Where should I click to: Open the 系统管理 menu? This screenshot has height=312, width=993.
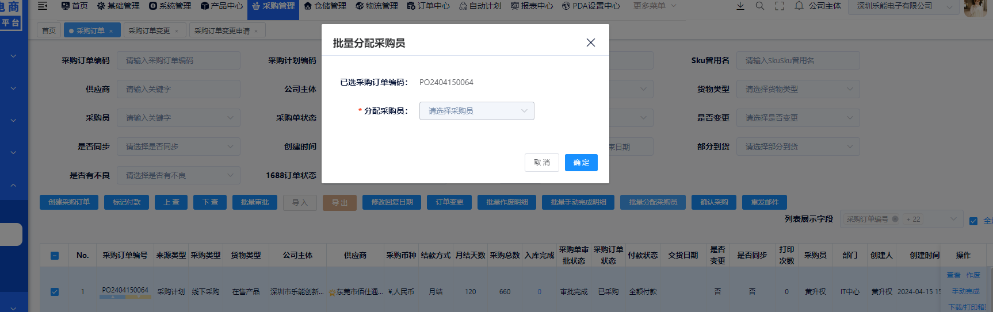pos(170,6)
